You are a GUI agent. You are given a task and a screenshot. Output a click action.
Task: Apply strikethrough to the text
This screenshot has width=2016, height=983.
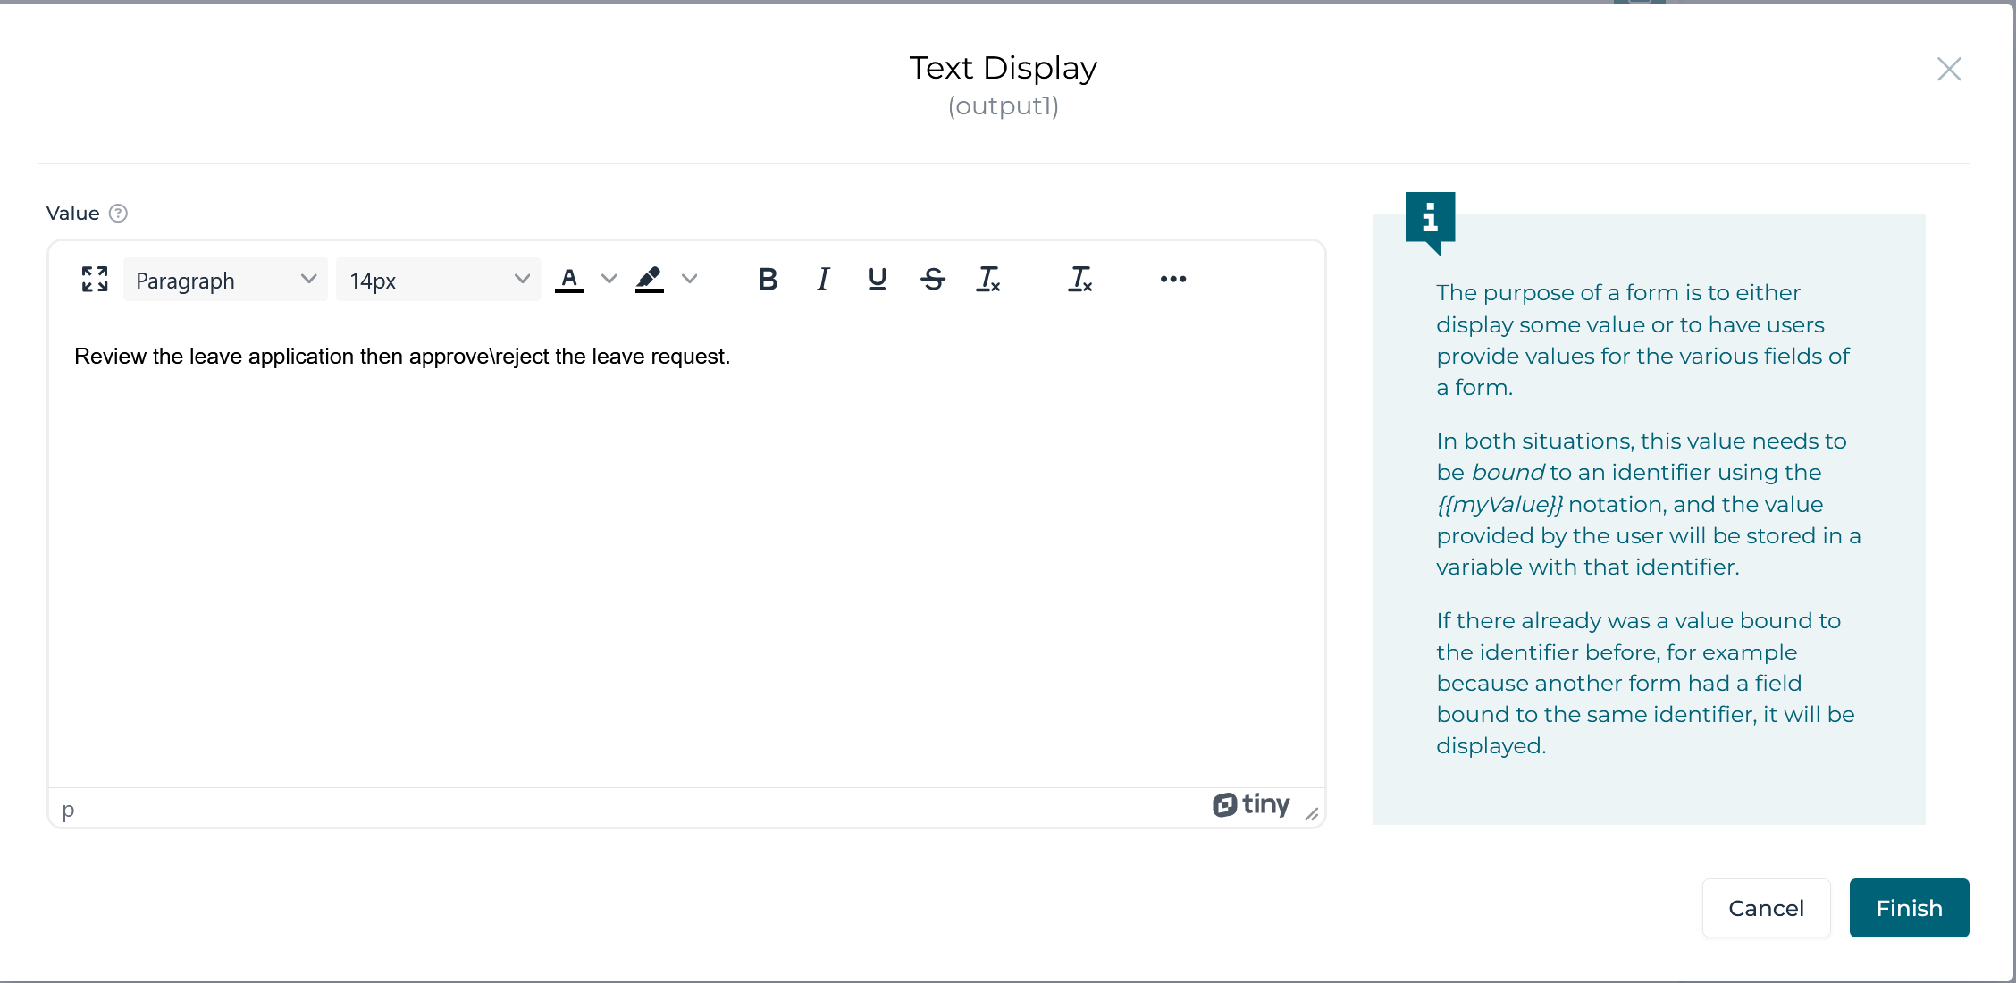tap(932, 280)
